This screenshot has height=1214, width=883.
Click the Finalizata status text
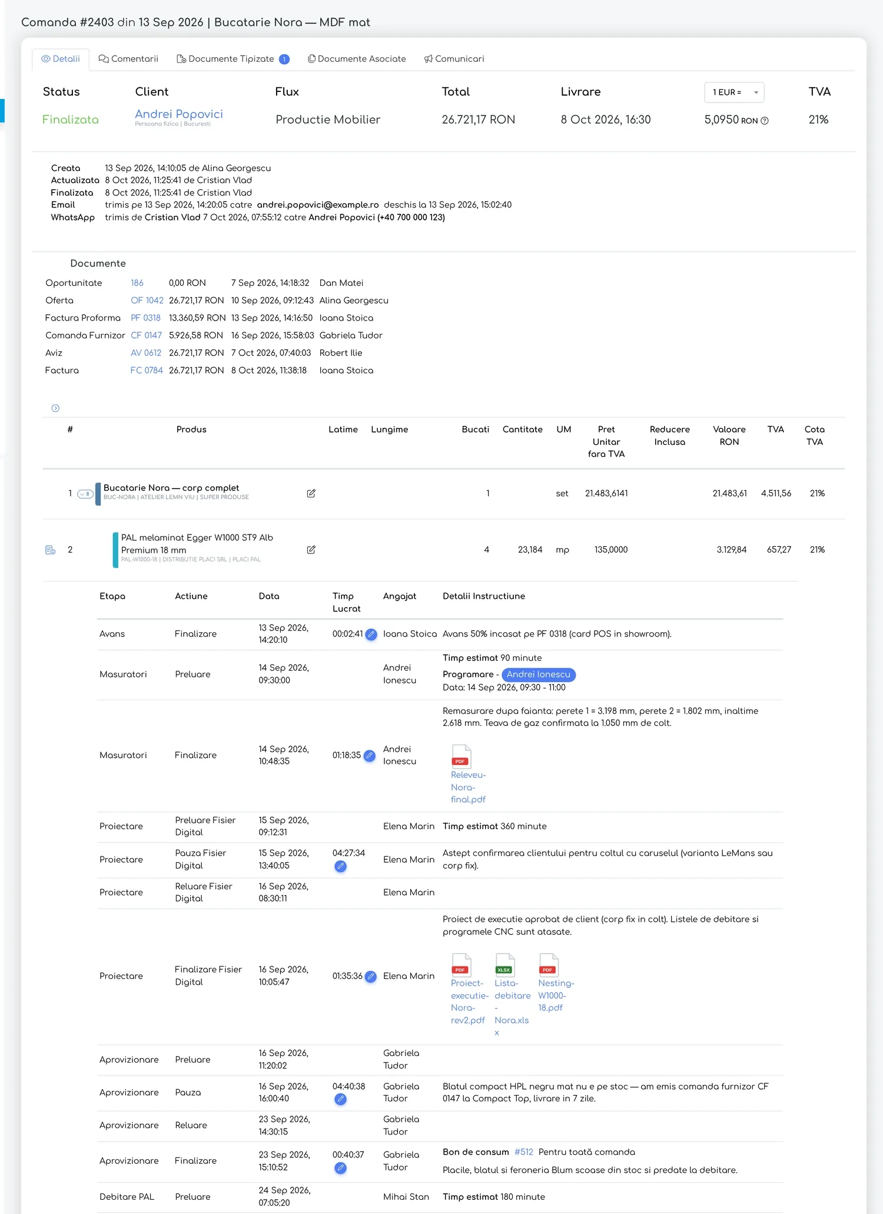[71, 120]
